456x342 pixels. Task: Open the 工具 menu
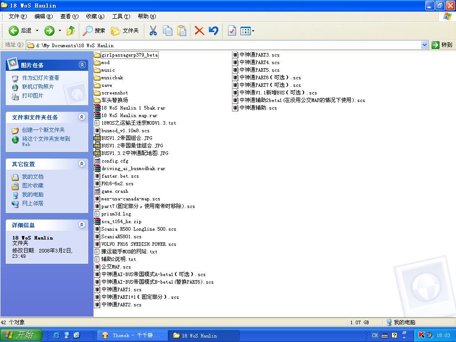click(x=121, y=16)
